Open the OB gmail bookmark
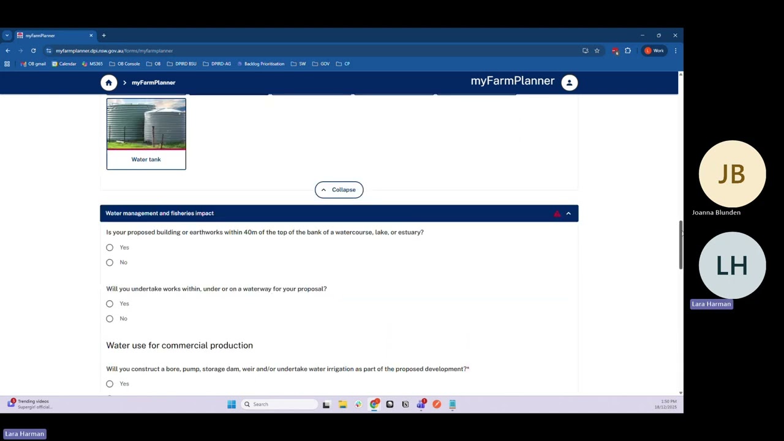This screenshot has height=441, width=784. coord(33,64)
